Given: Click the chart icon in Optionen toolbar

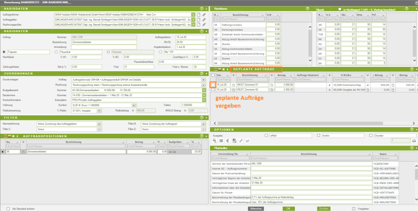Looking at the screenshot, I should click(x=248, y=141).
